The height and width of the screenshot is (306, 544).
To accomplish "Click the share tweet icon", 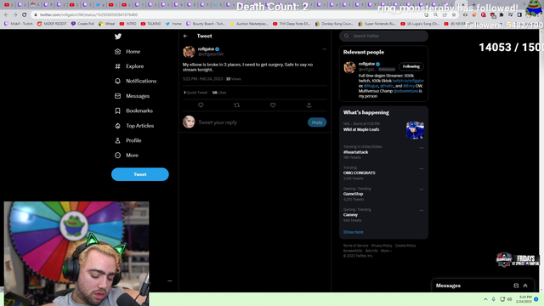I will [x=309, y=105].
